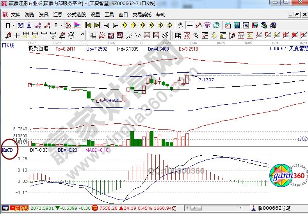The image size is (308, 214).
Task: Open the calendar icon showing 21
Action: [228, 25]
